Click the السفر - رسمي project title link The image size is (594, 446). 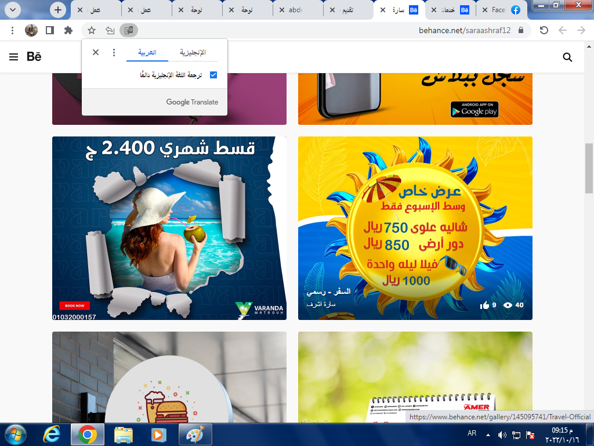328,292
